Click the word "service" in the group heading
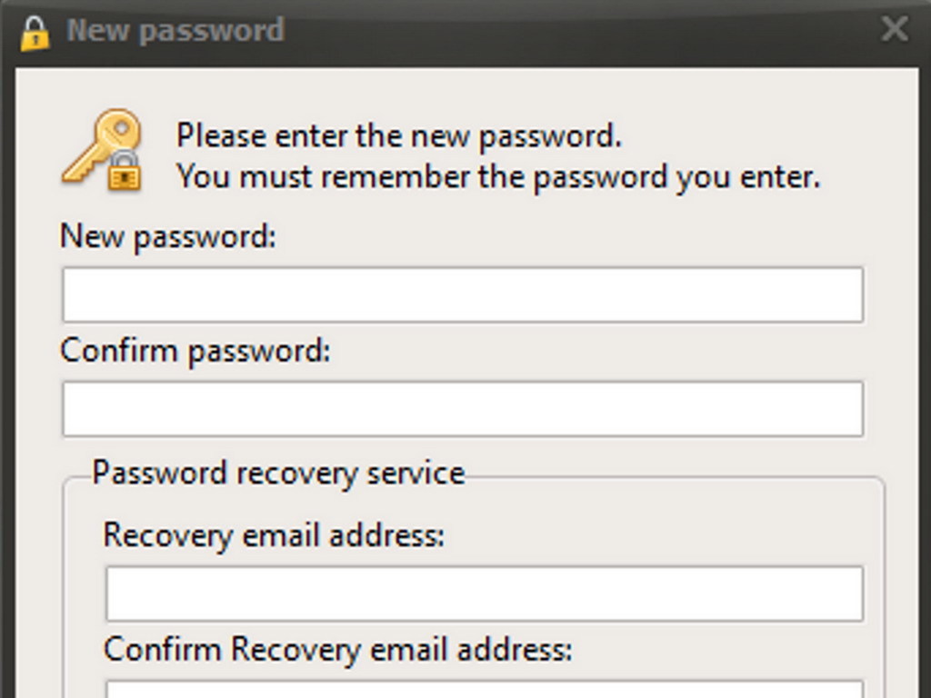 415,474
